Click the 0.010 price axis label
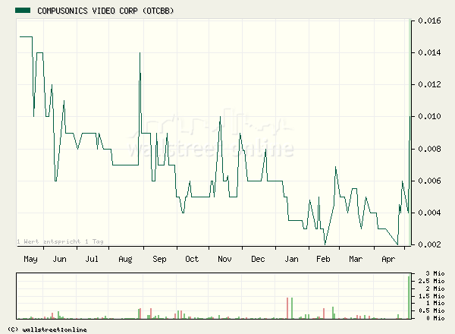Viewport: 455px width, 334px height. (x=429, y=116)
